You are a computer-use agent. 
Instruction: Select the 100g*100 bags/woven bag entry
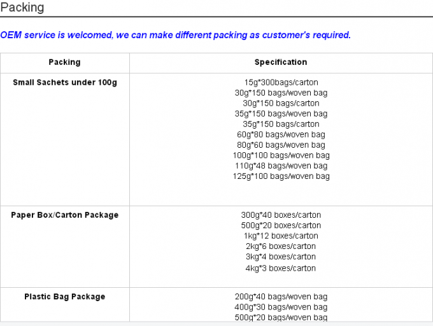tap(281, 155)
